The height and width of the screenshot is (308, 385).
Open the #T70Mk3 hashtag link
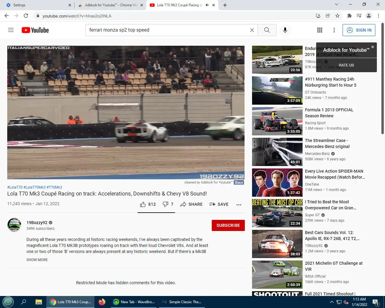[54, 187]
